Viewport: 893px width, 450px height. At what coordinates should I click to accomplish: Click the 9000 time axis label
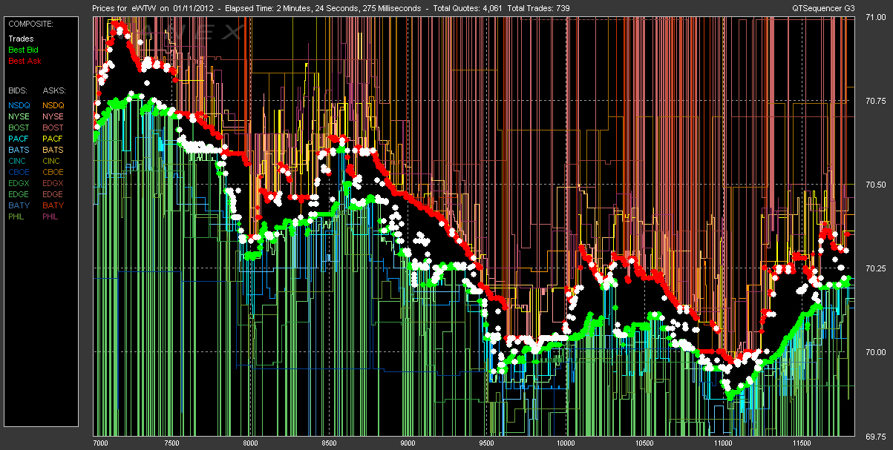pyautogui.click(x=408, y=443)
